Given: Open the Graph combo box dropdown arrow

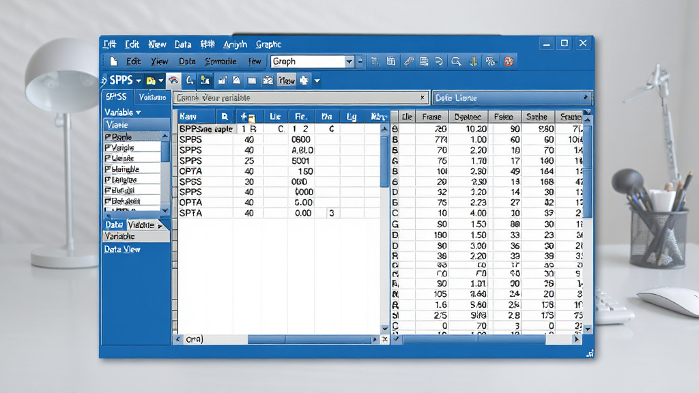Looking at the screenshot, I should click(349, 61).
